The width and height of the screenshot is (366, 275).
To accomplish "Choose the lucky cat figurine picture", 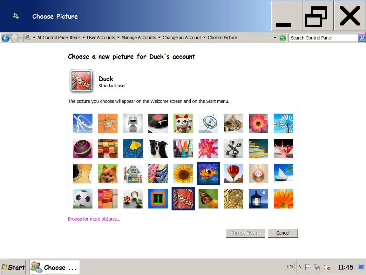I will [x=183, y=123].
